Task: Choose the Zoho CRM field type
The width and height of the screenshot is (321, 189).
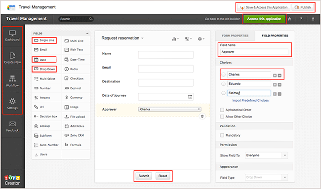Action: (74, 135)
